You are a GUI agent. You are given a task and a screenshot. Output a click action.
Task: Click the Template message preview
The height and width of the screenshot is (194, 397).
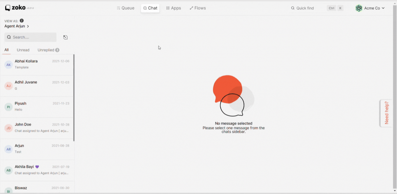point(22,67)
